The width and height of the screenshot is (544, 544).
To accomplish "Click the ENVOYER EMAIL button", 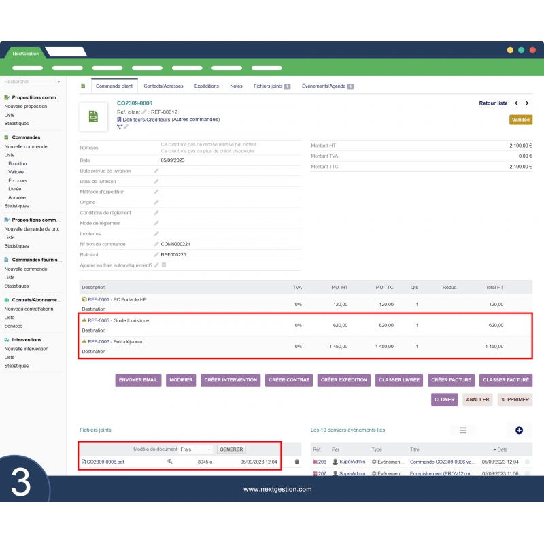I will [138, 380].
